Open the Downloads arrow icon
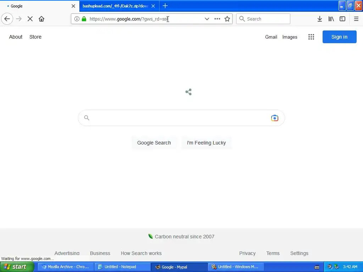Screen dimensions: 363x272 320,19
